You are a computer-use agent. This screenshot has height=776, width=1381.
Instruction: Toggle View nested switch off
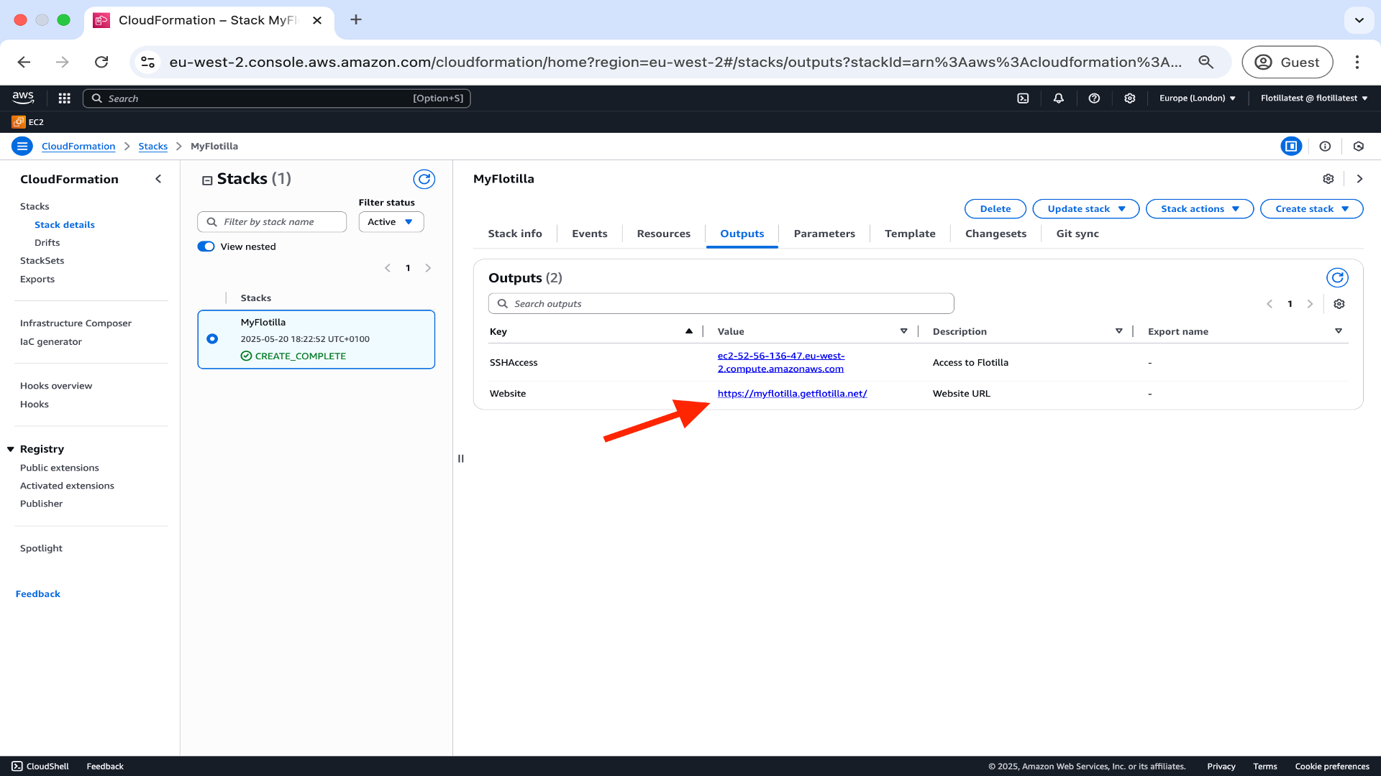point(206,246)
